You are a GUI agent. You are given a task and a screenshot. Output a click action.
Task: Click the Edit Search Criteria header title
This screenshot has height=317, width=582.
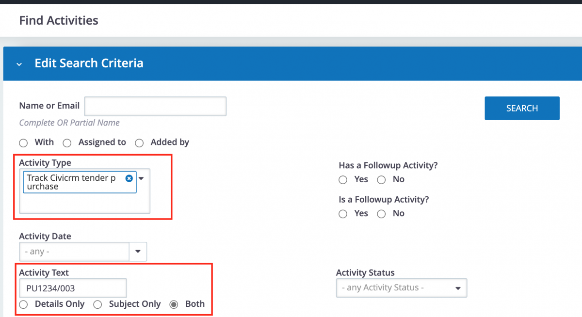[89, 63]
